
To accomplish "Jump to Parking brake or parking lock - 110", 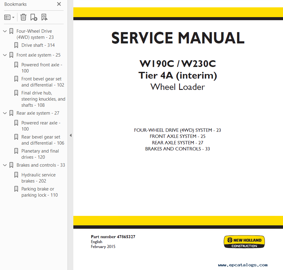I will click(39, 192).
